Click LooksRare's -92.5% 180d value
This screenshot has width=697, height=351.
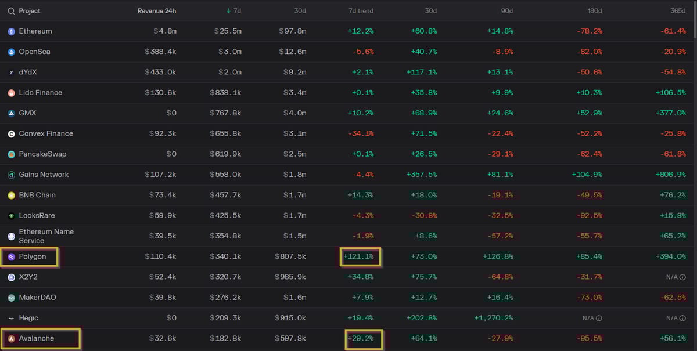coord(588,216)
